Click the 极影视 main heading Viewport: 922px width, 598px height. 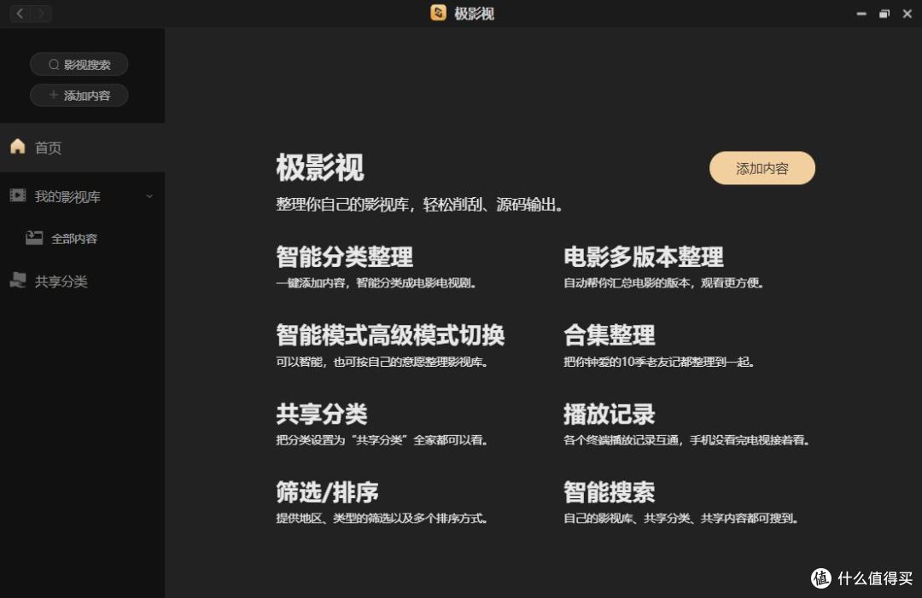point(320,167)
